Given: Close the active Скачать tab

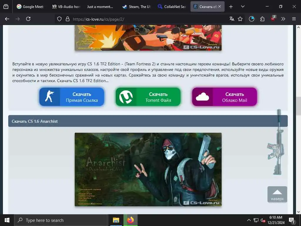Looking at the screenshot, I should coord(220,6).
